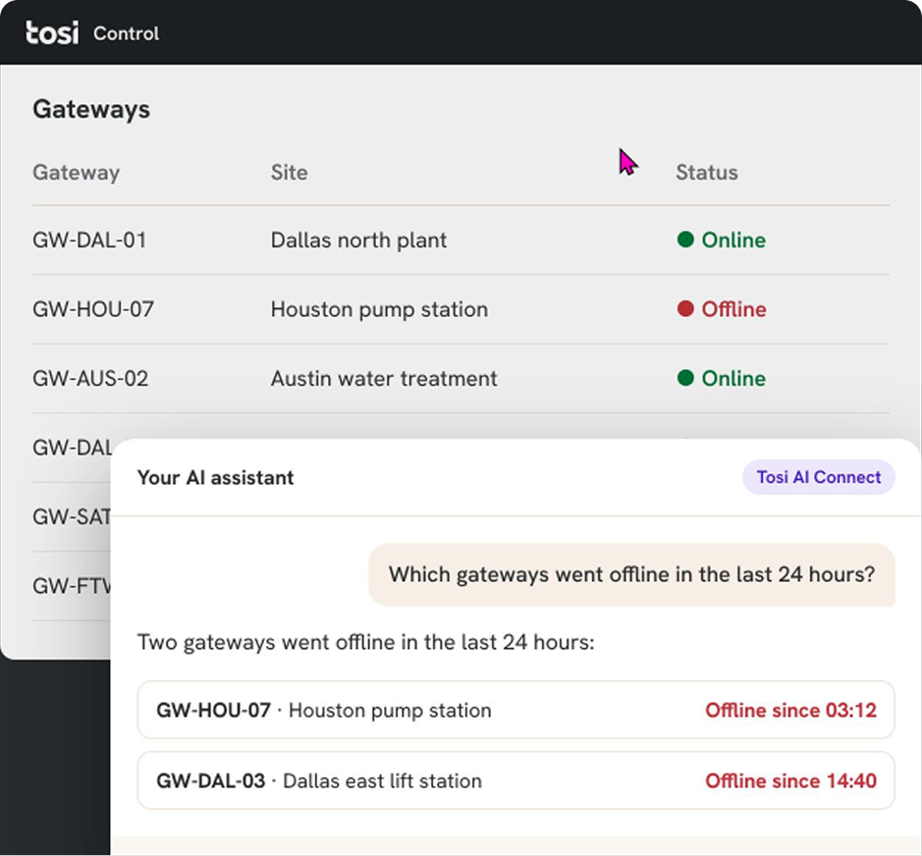This screenshot has height=856, width=922.
Task: Click Offline since 03:12 text
Action: click(x=790, y=710)
